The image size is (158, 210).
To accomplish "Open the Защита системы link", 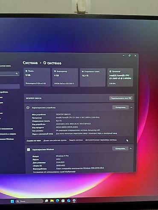I will pos(76,140).
